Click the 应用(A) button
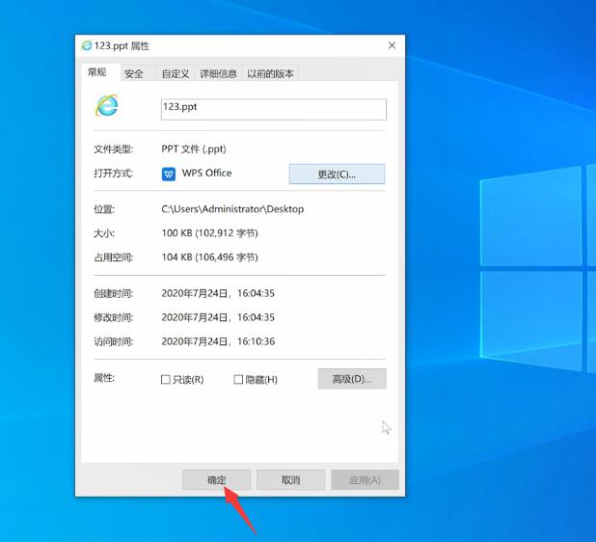 pyautogui.click(x=365, y=479)
